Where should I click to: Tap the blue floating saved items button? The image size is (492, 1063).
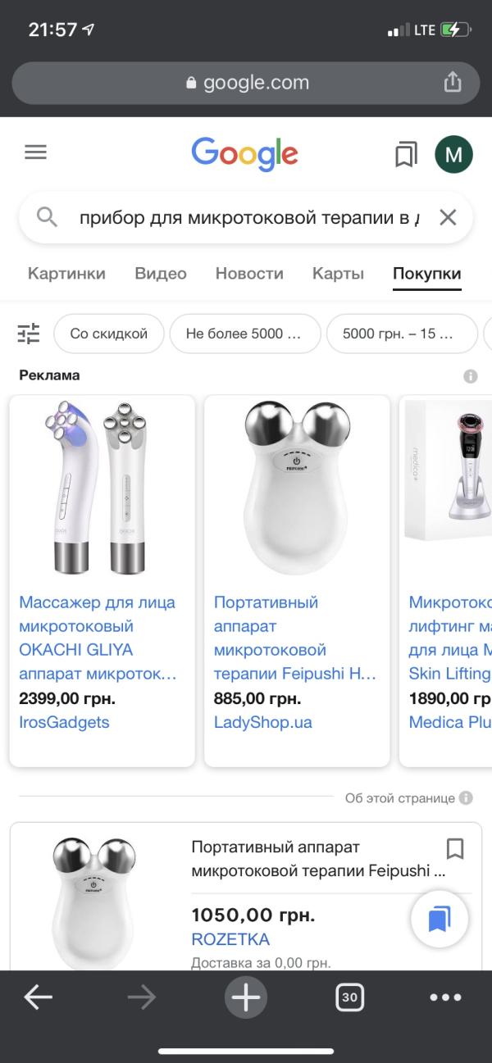(x=440, y=919)
